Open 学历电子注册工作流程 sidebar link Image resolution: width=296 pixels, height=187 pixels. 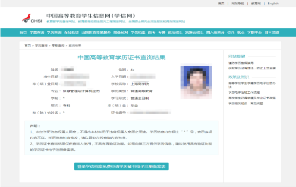tap(244, 92)
